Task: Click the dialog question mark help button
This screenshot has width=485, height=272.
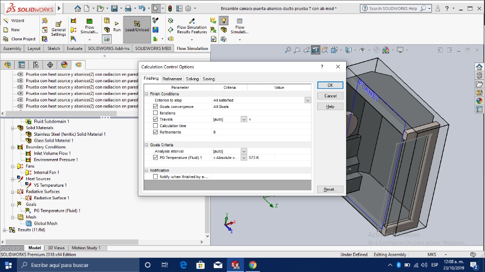Action: 322,67
